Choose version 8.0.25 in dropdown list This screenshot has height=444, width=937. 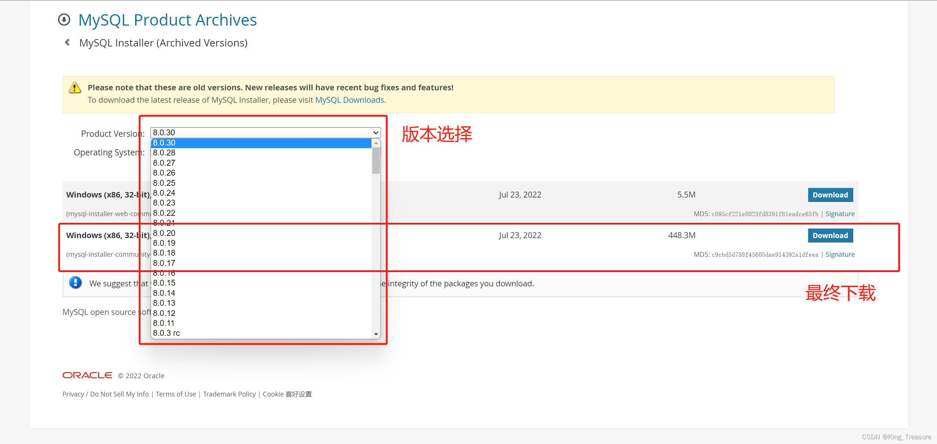coord(164,183)
